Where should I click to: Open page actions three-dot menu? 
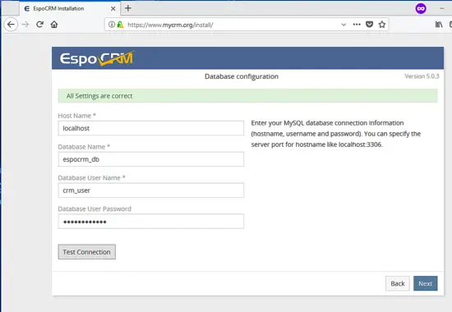pyautogui.click(x=357, y=25)
